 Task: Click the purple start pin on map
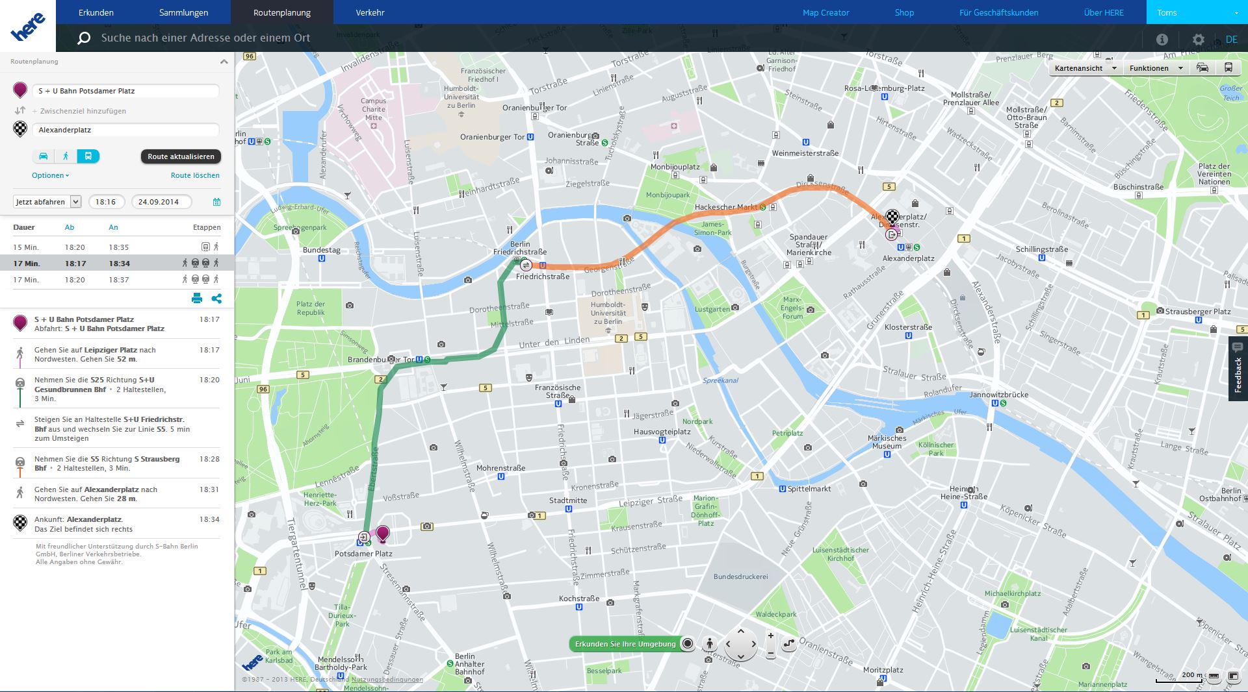383,534
